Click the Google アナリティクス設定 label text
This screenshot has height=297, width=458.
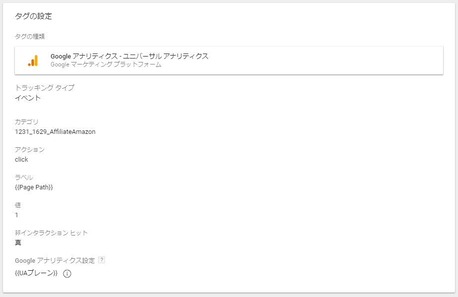pyautogui.click(x=55, y=260)
